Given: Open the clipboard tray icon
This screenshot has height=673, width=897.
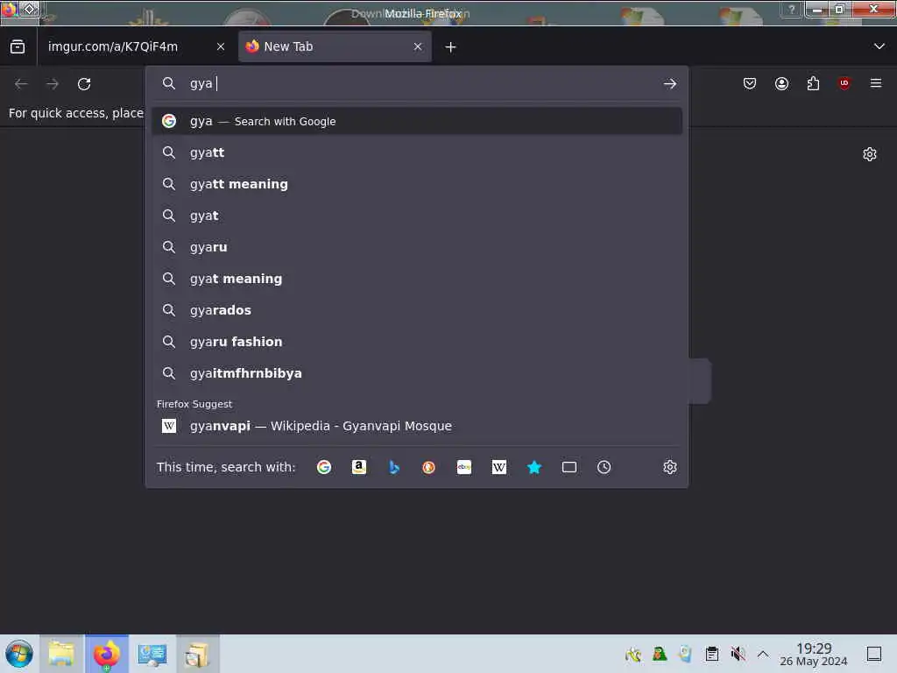Looking at the screenshot, I should tap(711, 654).
